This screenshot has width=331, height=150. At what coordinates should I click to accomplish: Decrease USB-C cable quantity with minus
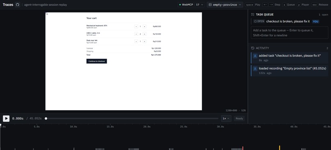click(136, 34)
